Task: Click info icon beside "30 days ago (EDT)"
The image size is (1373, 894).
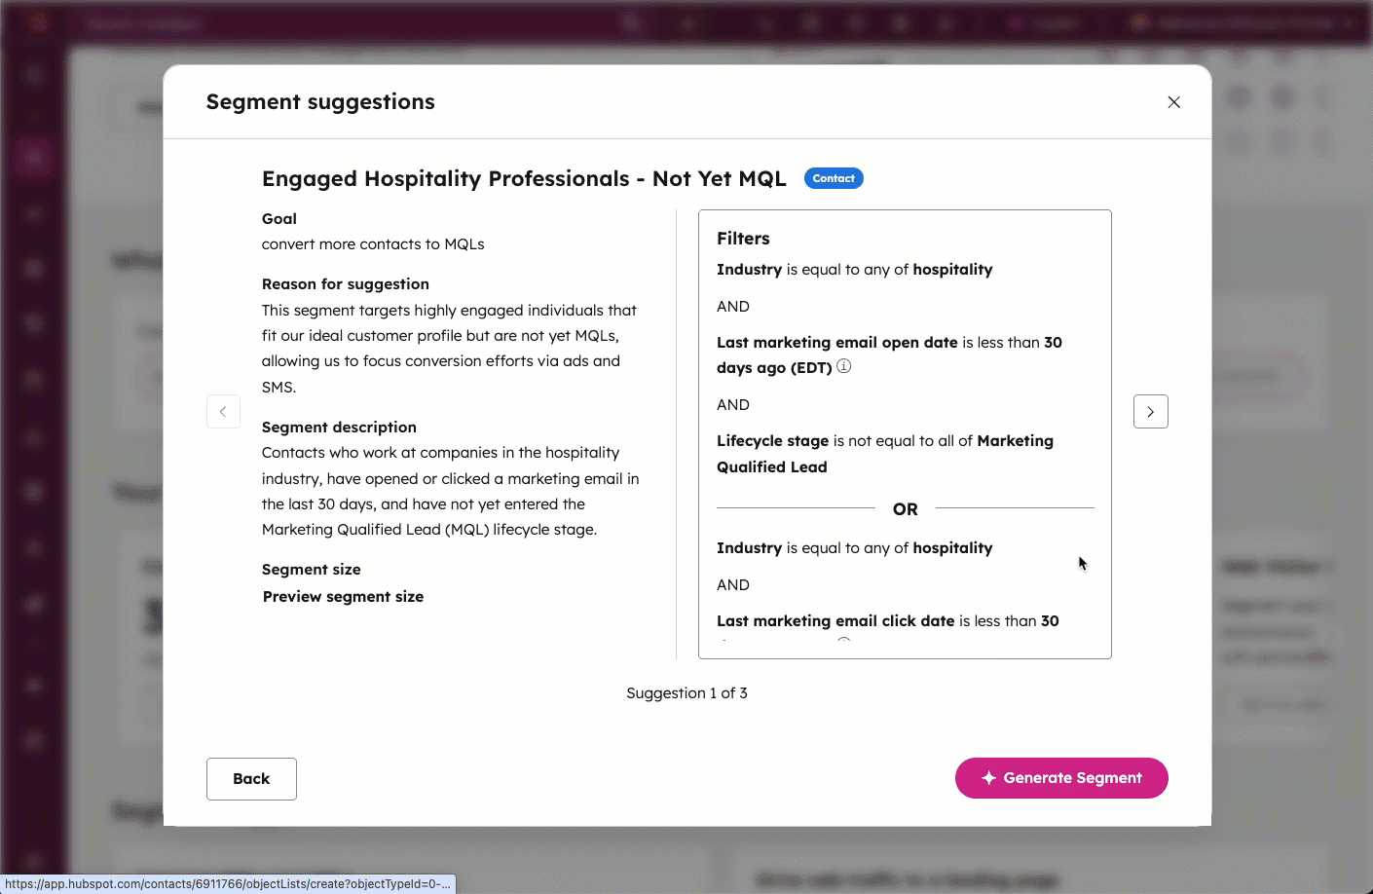Action: click(x=844, y=367)
